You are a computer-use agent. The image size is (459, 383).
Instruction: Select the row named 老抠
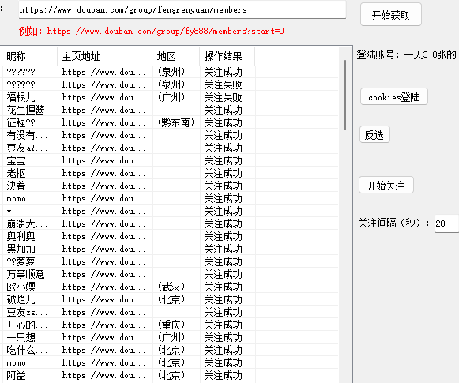[170, 173]
